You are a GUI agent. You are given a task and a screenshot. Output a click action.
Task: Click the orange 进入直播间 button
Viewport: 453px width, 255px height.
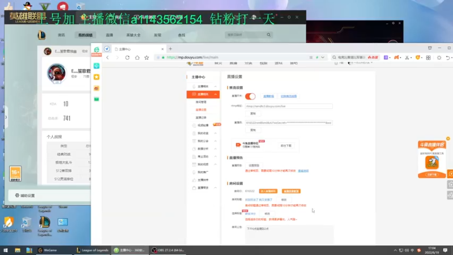point(268,192)
